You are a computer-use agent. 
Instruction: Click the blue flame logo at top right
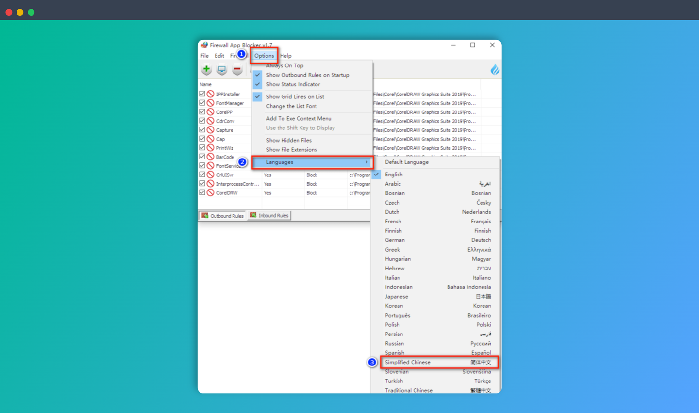click(x=495, y=69)
